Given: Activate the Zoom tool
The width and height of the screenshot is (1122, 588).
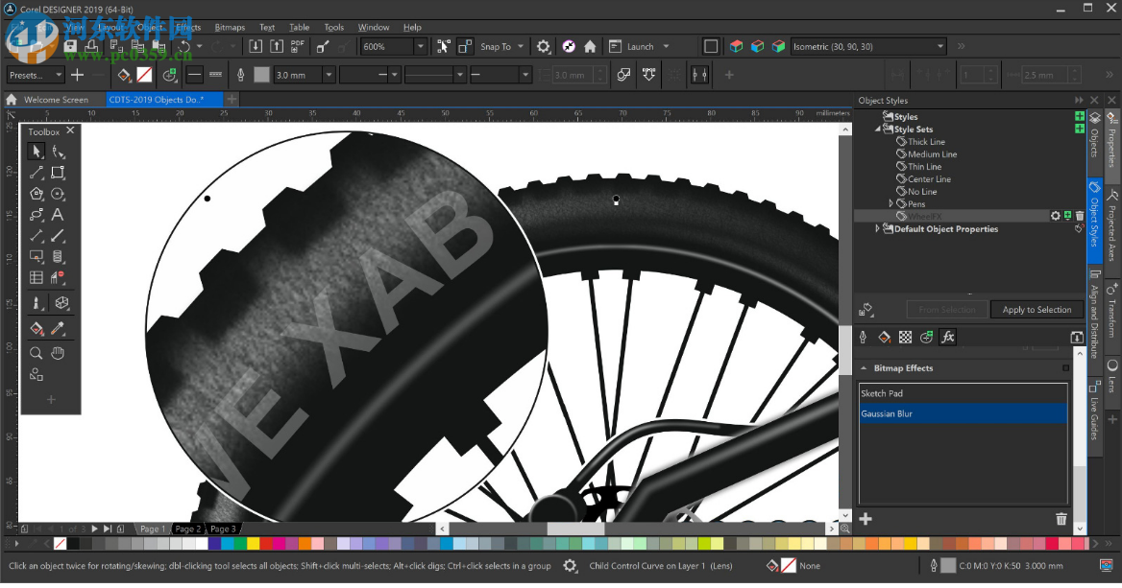Looking at the screenshot, I should (x=37, y=353).
